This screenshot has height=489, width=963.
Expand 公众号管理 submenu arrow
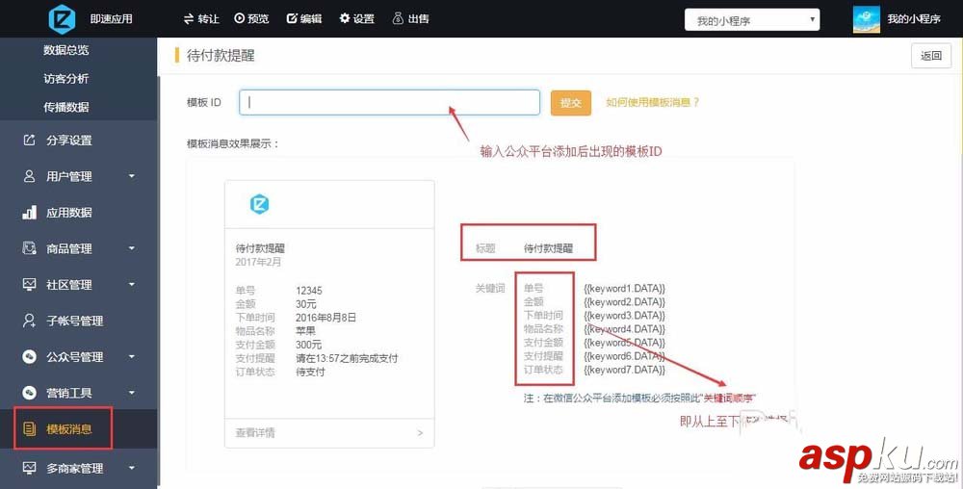pos(131,356)
